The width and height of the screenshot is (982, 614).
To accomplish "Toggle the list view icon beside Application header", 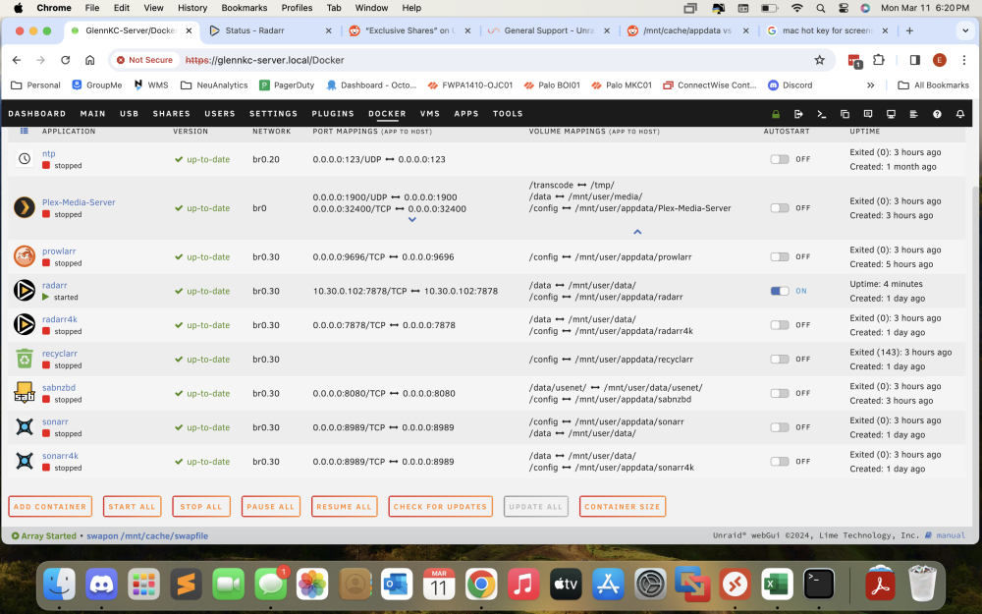I will 25,131.
